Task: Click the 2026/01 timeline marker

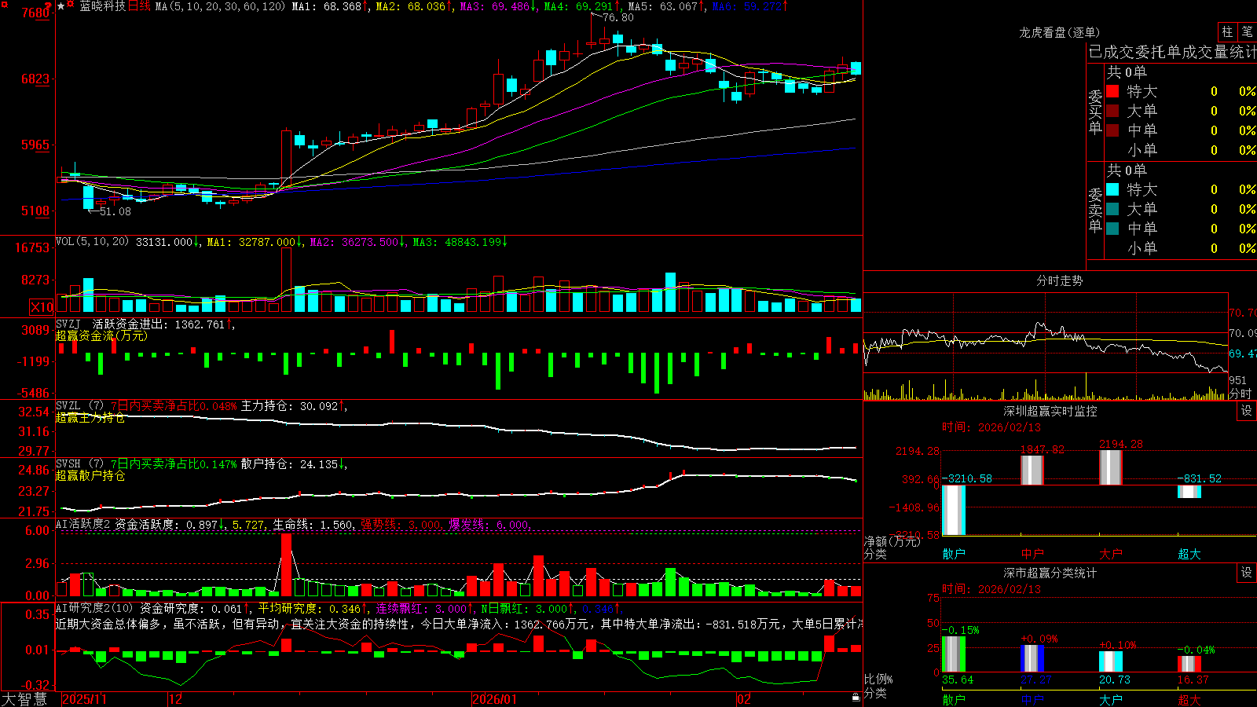Action: 495,699
